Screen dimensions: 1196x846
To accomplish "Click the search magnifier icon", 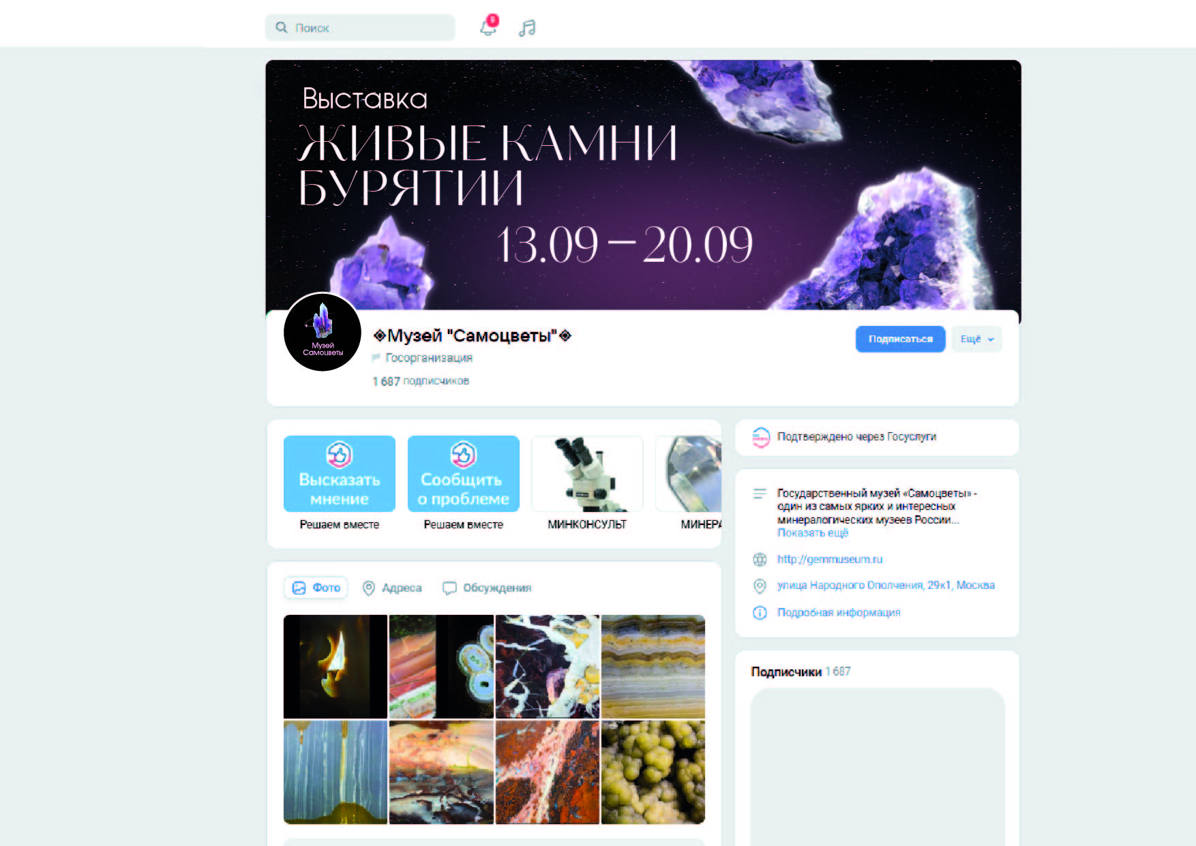I will point(281,27).
